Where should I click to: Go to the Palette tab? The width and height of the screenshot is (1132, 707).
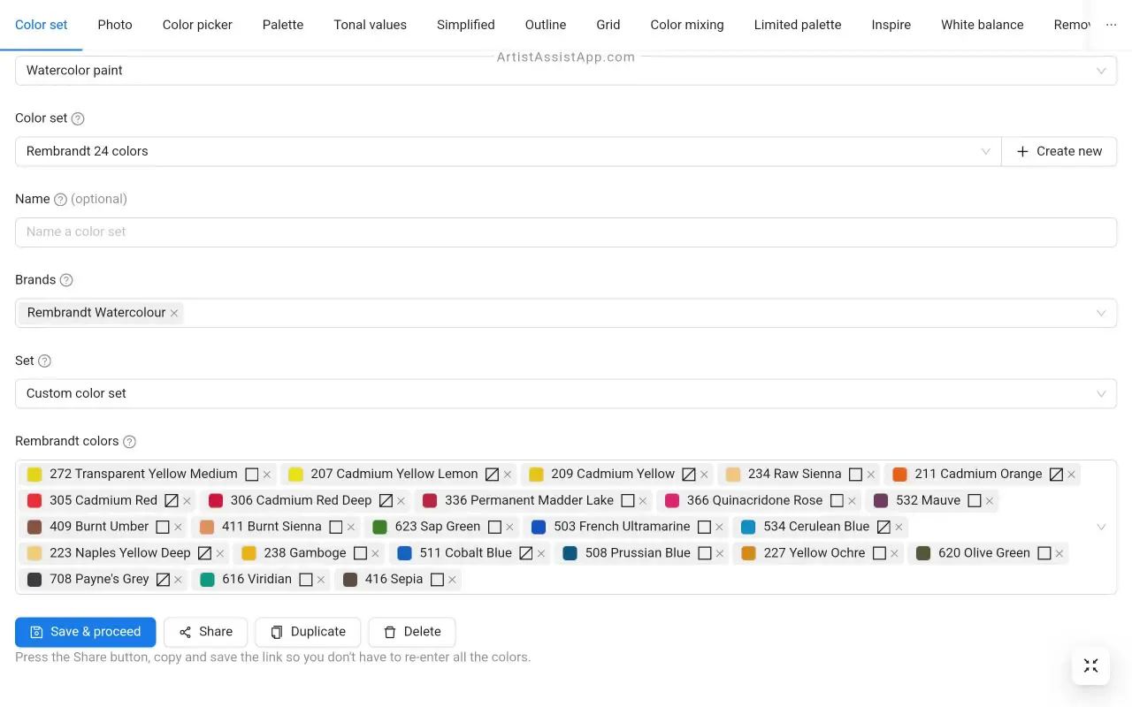pyautogui.click(x=283, y=25)
